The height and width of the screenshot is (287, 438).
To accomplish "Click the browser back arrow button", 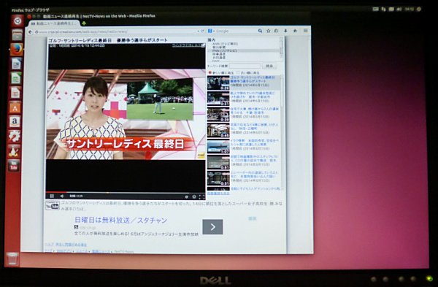I will 30,32.
